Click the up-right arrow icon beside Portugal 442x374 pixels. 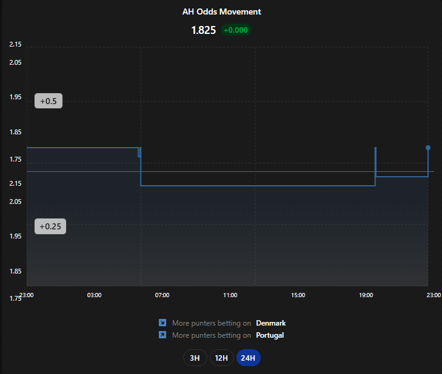[162, 335]
